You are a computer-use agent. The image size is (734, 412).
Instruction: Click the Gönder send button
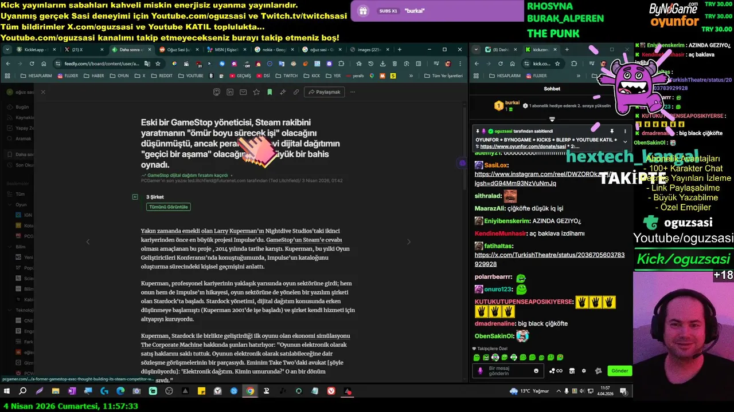(x=620, y=371)
